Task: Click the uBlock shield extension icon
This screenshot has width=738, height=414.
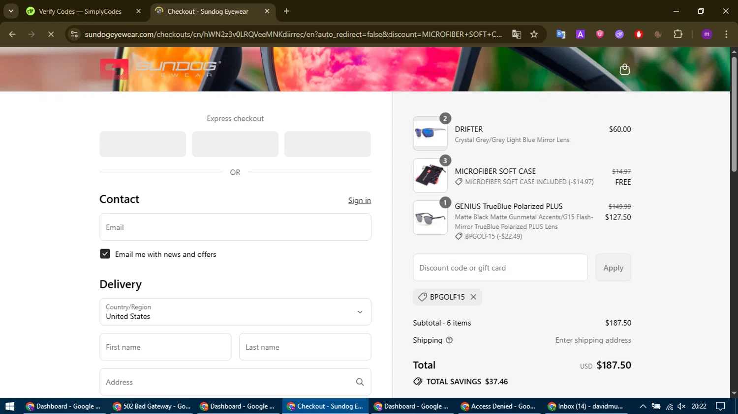Action: [x=600, y=34]
